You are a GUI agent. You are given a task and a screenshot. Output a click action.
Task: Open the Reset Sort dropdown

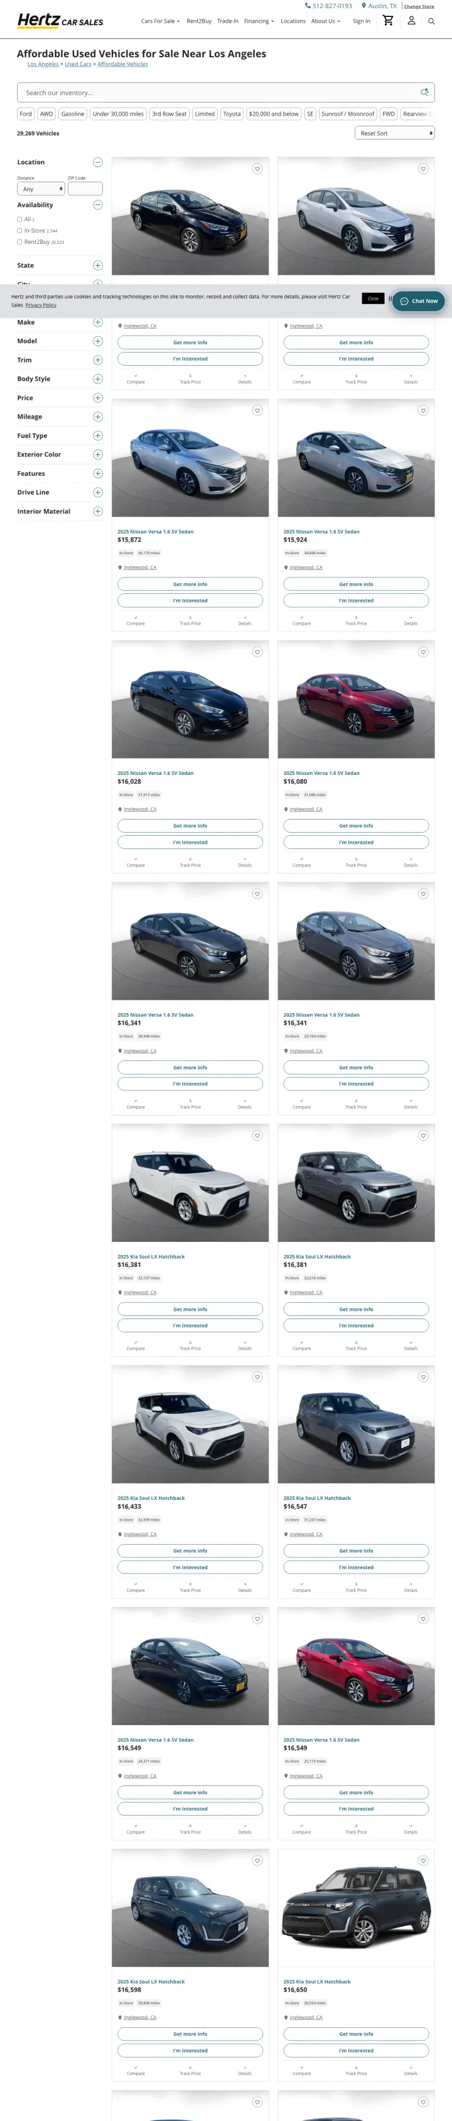coord(394,133)
